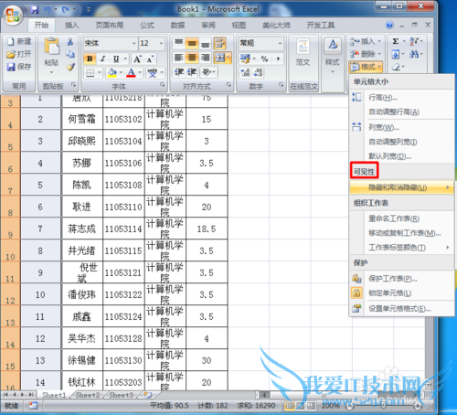
Task: Toggle bold formatting
Action: [90, 59]
